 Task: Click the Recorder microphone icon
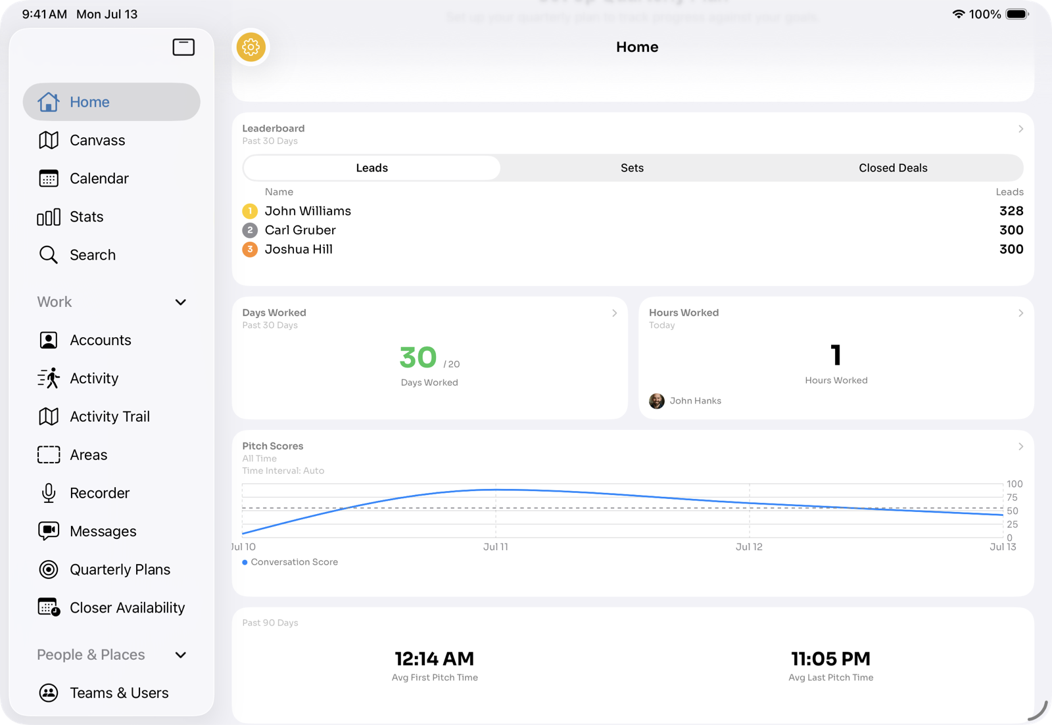(48, 493)
